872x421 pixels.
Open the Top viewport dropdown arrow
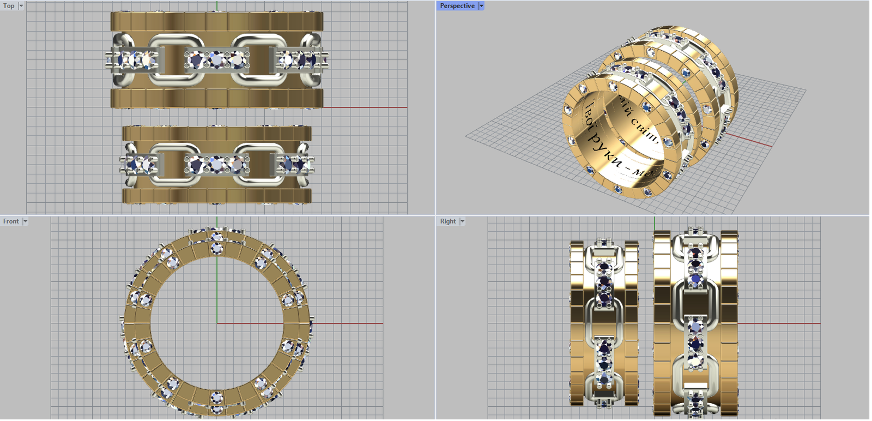[x=21, y=6]
